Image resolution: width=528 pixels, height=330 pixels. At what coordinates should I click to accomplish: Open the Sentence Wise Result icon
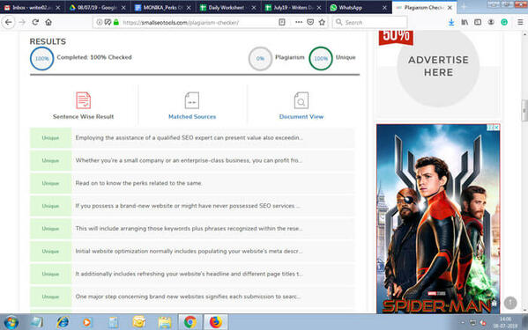83,100
